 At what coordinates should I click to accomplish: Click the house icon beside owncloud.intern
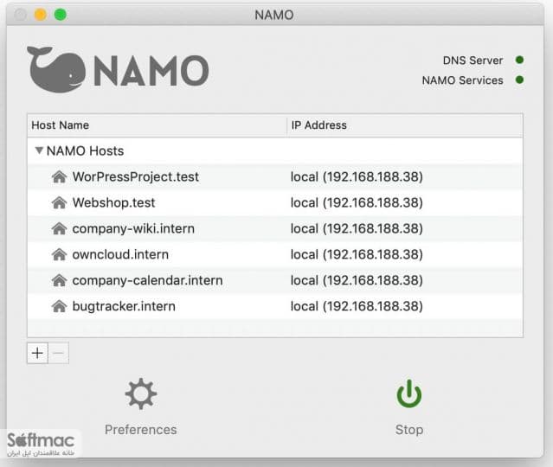point(59,254)
